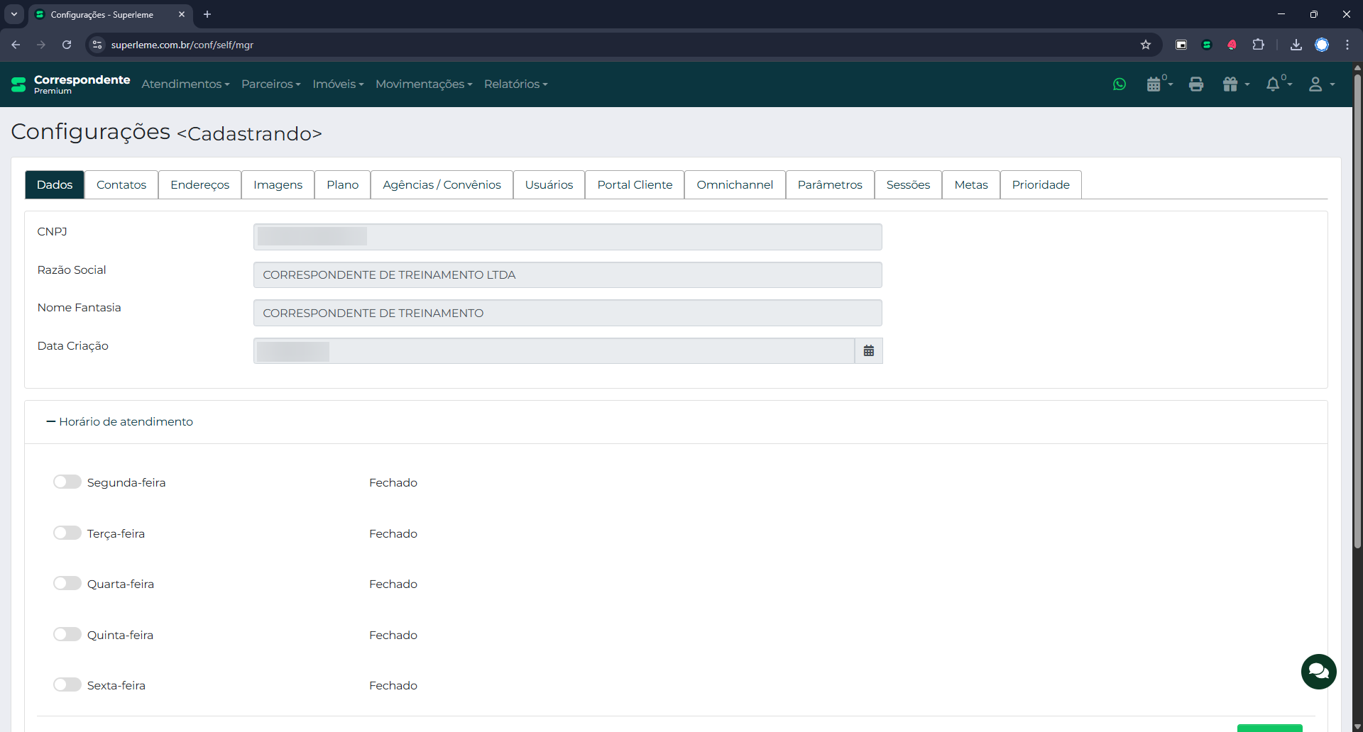Open the chat bubble support widget
Viewport: 1363px width, 732px height.
pos(1318,671)
